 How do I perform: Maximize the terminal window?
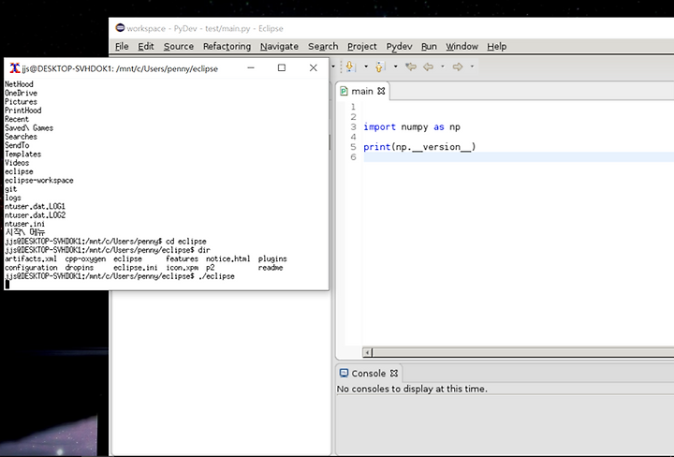tap(282, 68)
